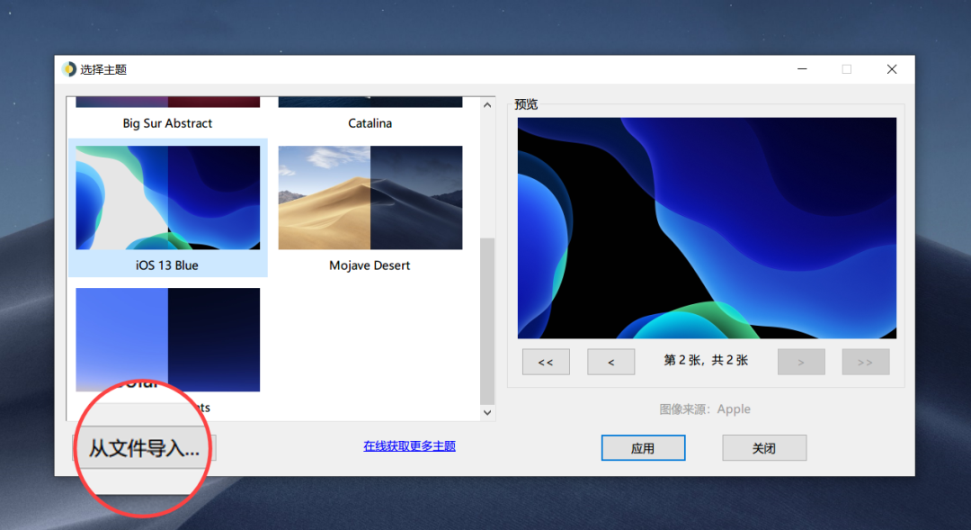Minimize the 选择主题 window

coord(802,69)
